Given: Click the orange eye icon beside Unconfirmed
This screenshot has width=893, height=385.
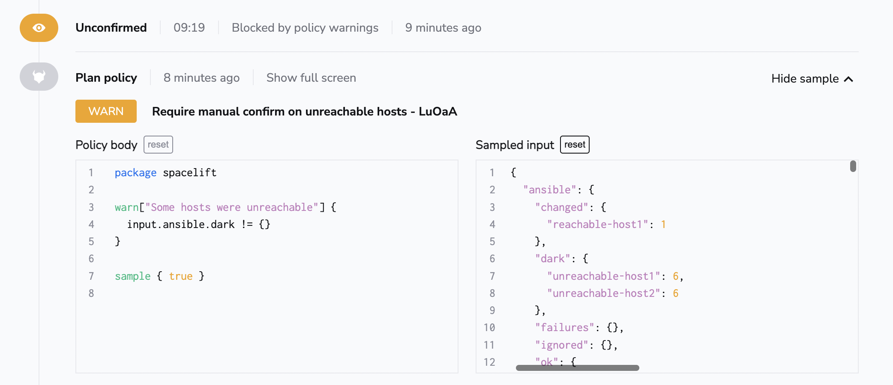Looking at the screenshot, I should pos(39,27).
